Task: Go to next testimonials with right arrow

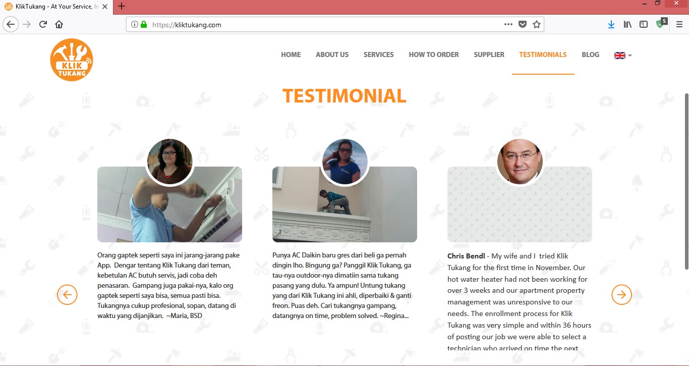Action: pyautogui.click(x=621, y=294)
